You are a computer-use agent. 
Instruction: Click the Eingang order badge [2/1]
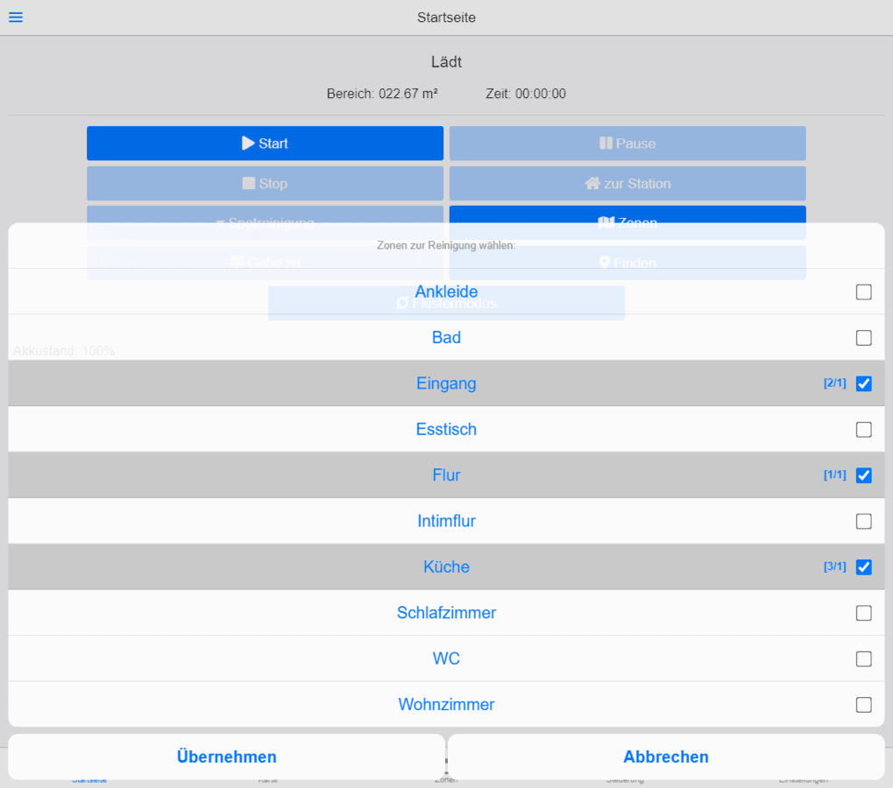coord(834,383)
